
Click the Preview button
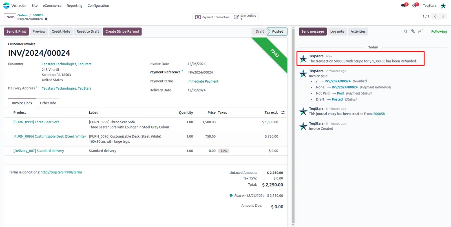[39, 32]
